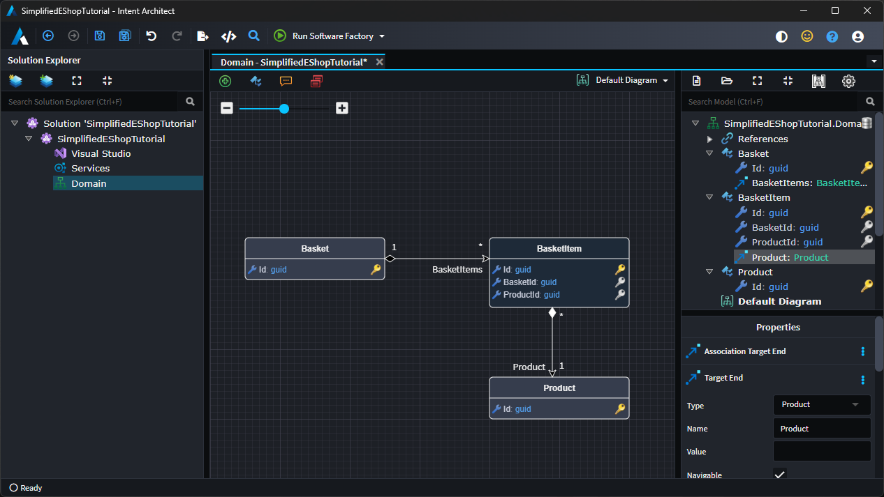
Task: Open Association Target End options menu
Action: point(862,351)
